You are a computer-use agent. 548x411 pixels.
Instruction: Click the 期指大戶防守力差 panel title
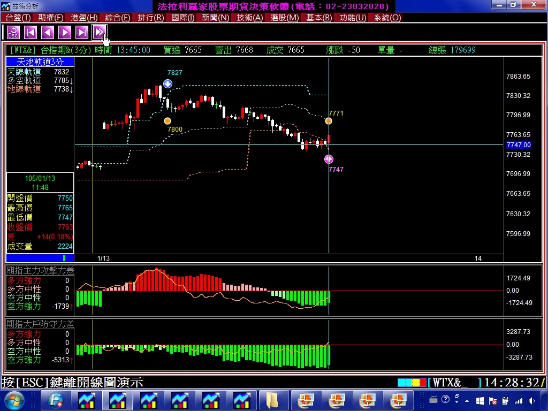point(40,324)
